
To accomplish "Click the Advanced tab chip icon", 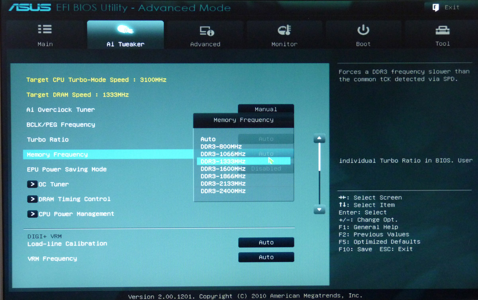I will pyautogui.click(x=206, y=30).
